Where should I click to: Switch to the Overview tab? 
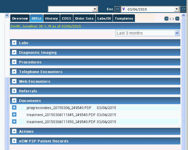[x=20, y=18]
